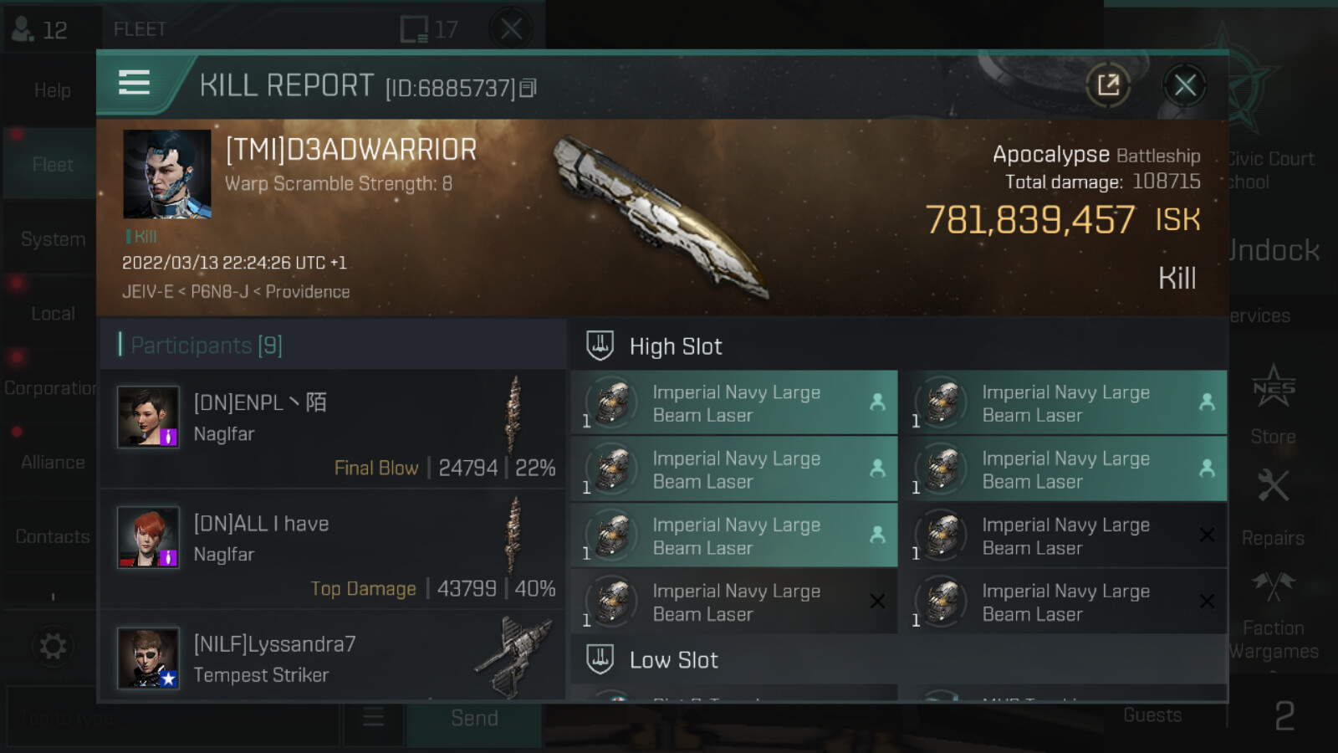Open the Store star icon

(1273, 387)
